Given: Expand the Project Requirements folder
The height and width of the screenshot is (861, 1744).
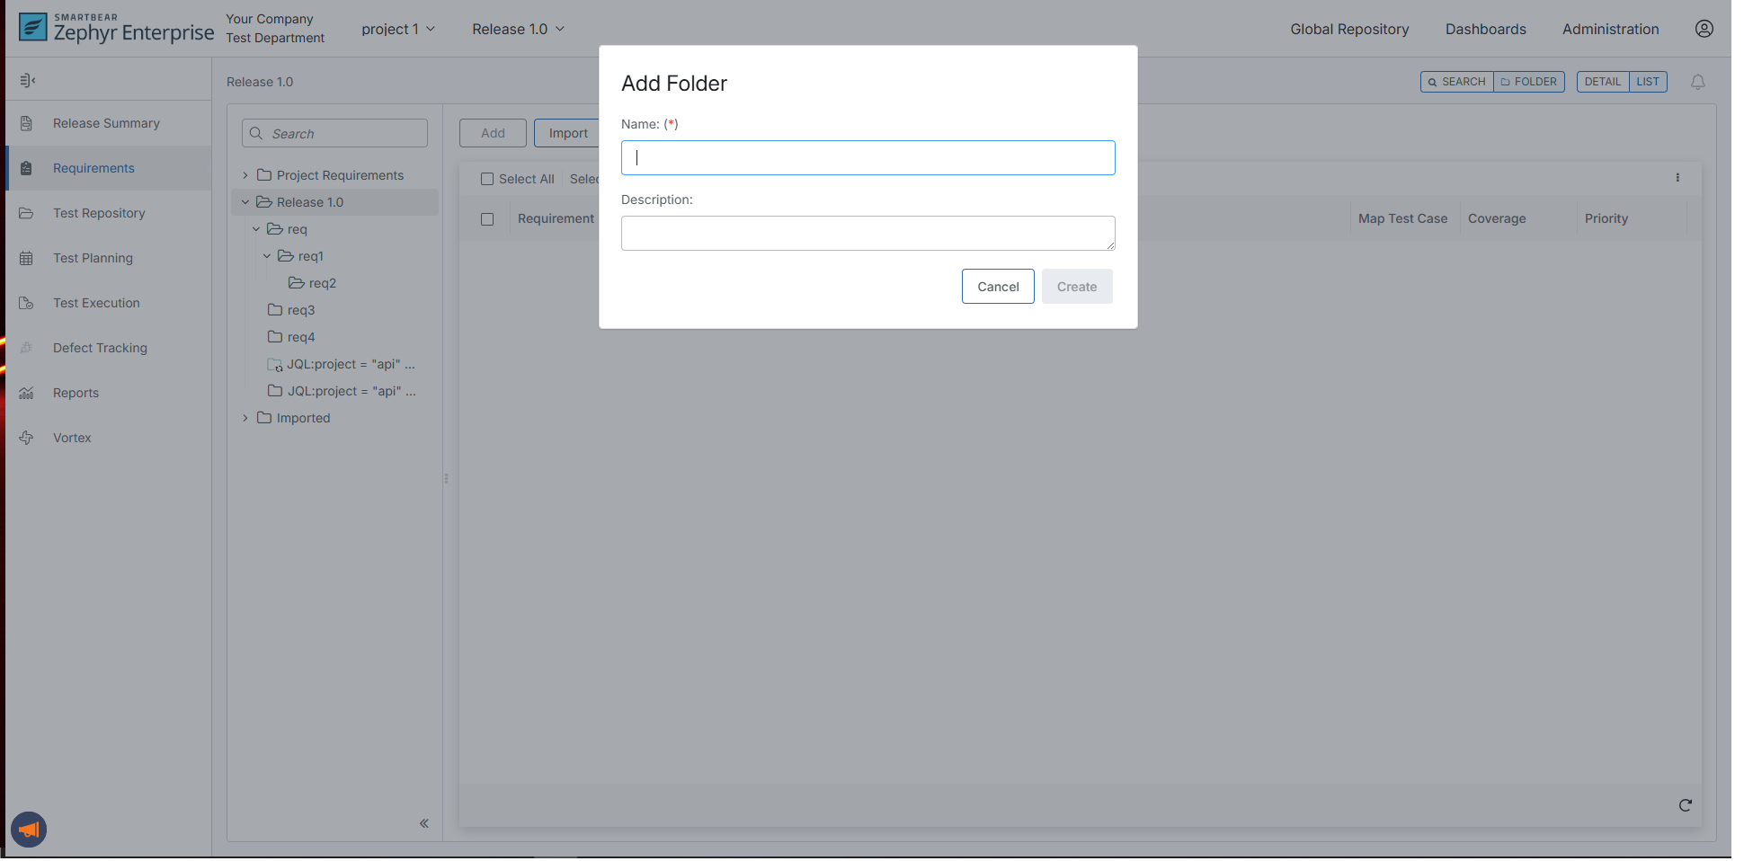Looking at the screenshot, I should coord(245,175).
